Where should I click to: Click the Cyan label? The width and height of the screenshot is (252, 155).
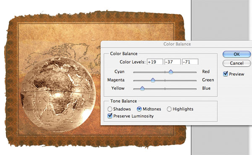(x=119, y=72)
